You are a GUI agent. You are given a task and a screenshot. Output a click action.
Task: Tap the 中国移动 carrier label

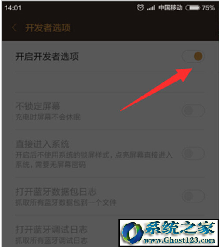[x=170, y=7]
